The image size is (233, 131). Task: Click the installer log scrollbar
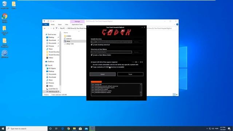tap(141, 90)
